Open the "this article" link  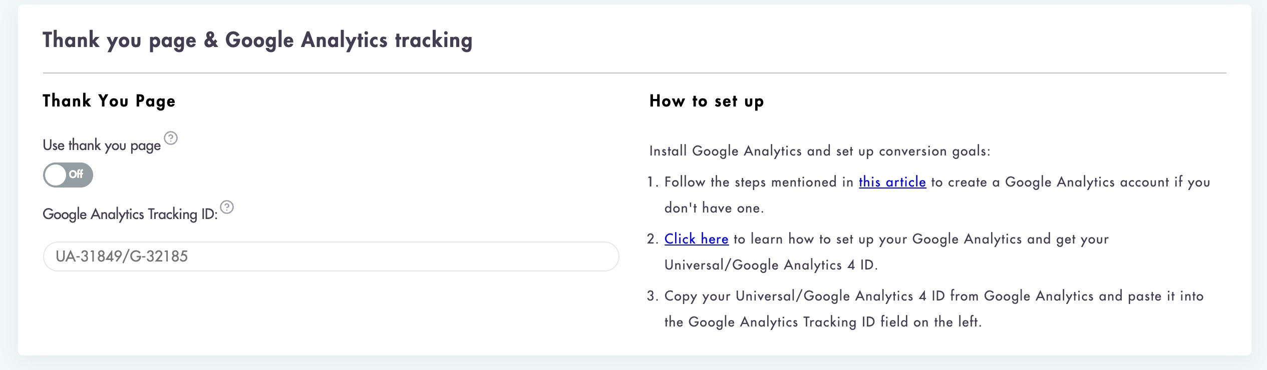[892, 182]
